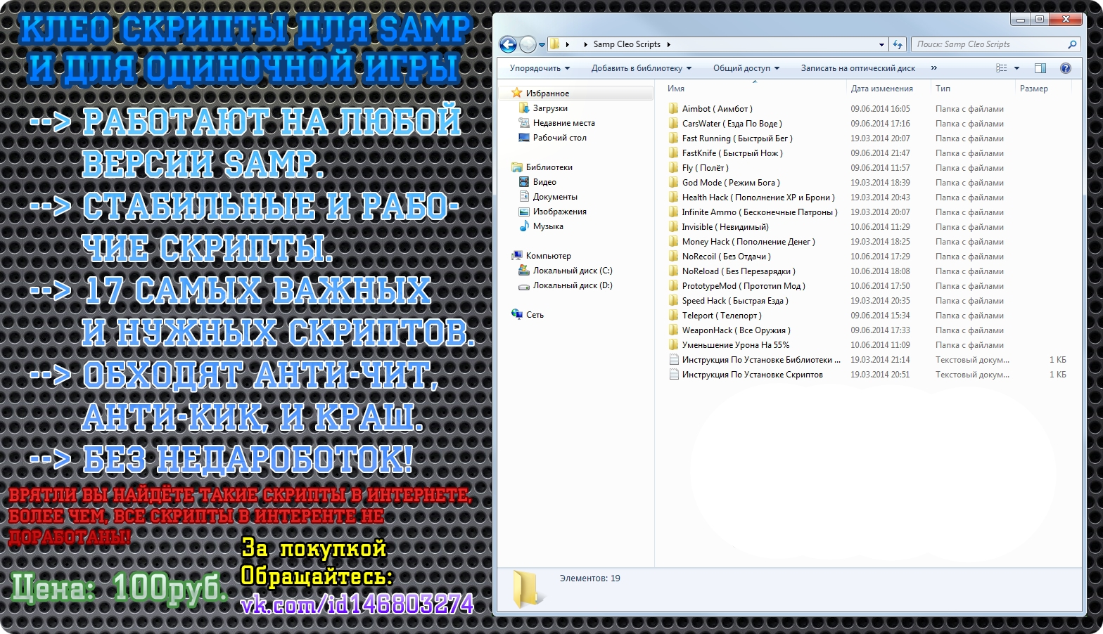
Task: Open the Общий доступ menu
Action: coord(746,68)
